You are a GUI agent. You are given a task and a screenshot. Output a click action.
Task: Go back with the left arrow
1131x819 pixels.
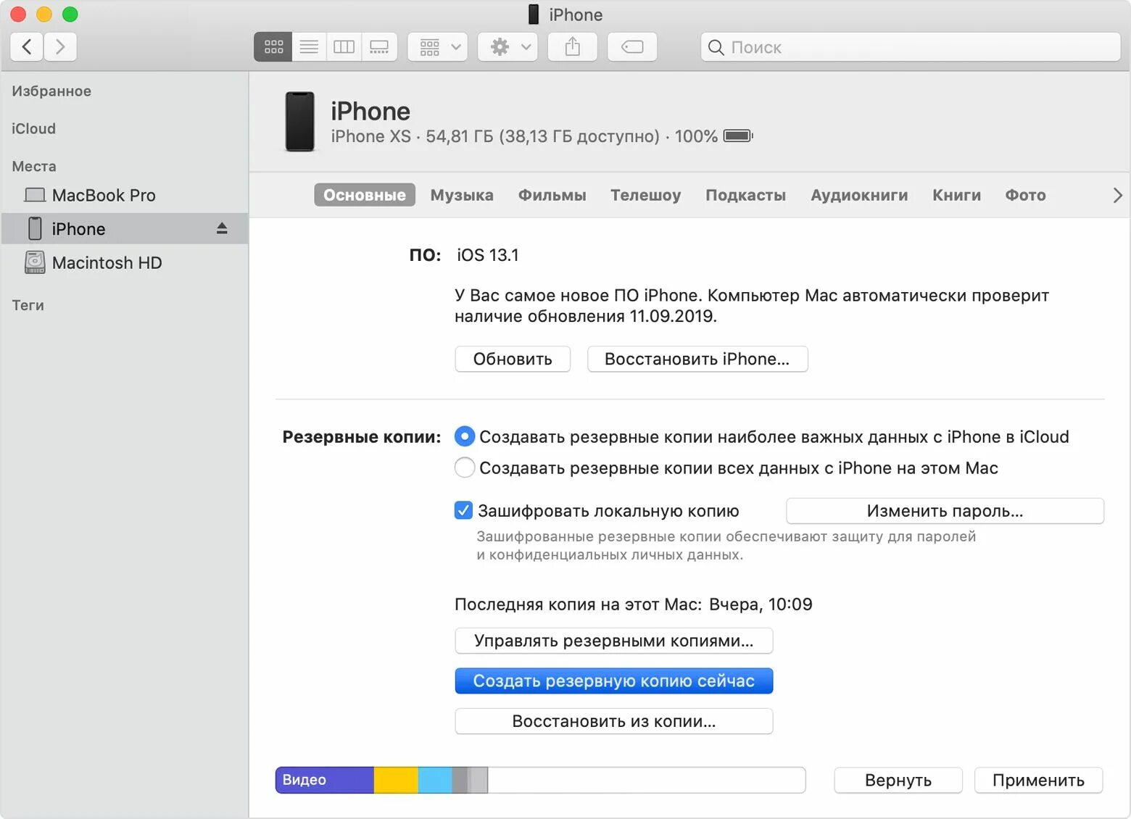pyautogui.click(x=27, y=47)
